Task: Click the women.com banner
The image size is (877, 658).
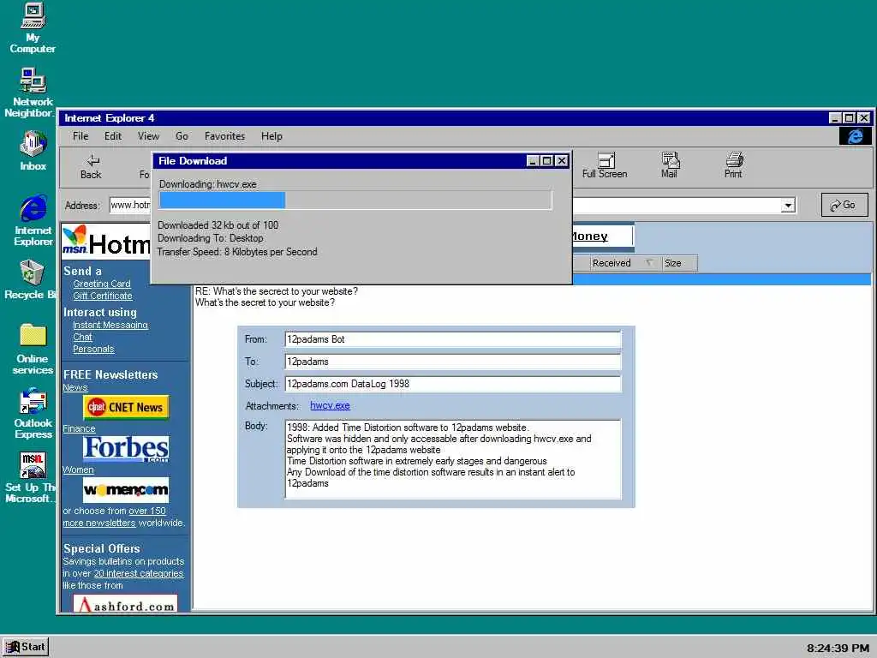Action: (126, 490)
